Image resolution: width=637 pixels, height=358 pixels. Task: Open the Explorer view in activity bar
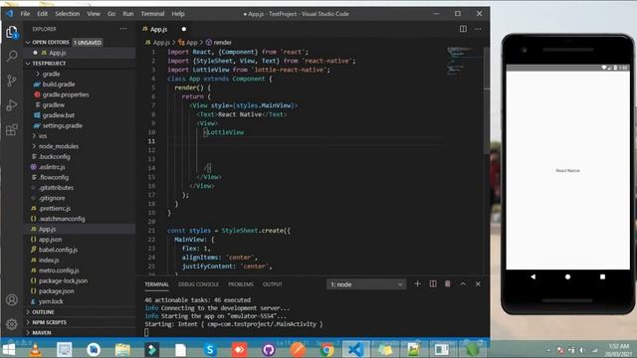[x=11, y=32]
